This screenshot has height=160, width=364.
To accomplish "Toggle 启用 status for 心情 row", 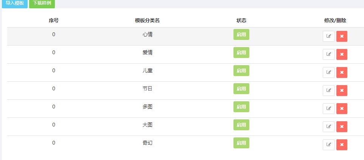I will [241, 34].
